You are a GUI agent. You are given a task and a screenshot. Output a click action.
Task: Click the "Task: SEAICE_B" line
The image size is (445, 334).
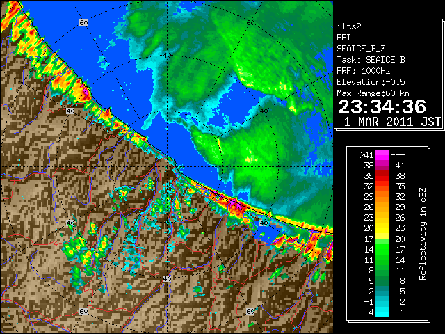[x=371, y=60]
